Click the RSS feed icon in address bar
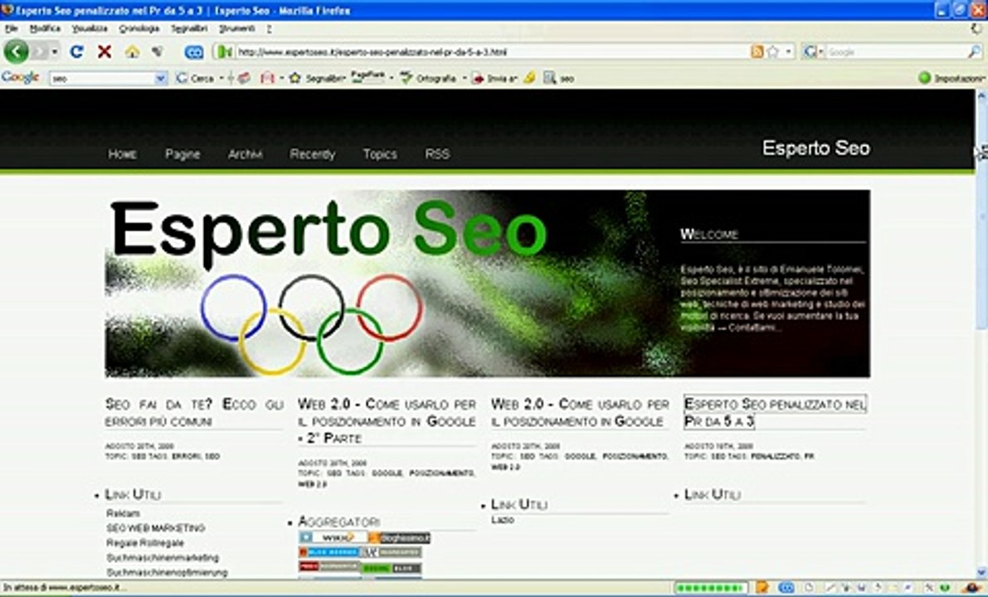The height and width of the screenshot is (597, 988). click(x=757, y=51)
